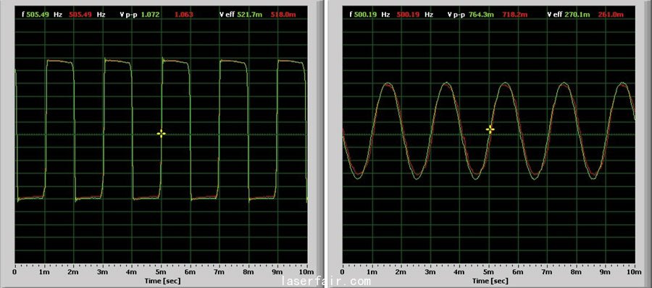Click yellow cursor marker on square wave plot
Viewport: 652px width, 288px height.
point(162,133)
